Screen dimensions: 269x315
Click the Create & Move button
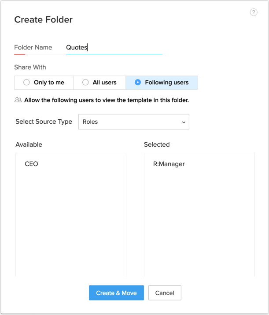tap(116, 293)
